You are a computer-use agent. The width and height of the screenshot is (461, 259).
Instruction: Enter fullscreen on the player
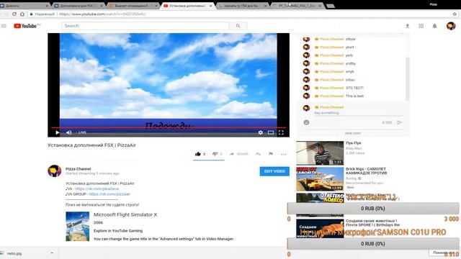coord(281,132)
